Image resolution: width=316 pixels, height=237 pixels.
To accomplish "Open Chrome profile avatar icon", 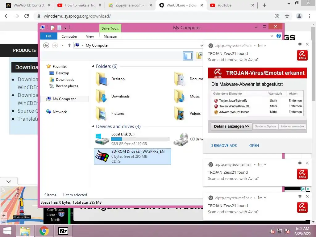I will (x=299, y=16).
